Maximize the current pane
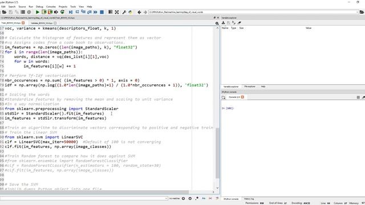Image resolution: width=365 pixels, height=205 pixels. (111, 12)
